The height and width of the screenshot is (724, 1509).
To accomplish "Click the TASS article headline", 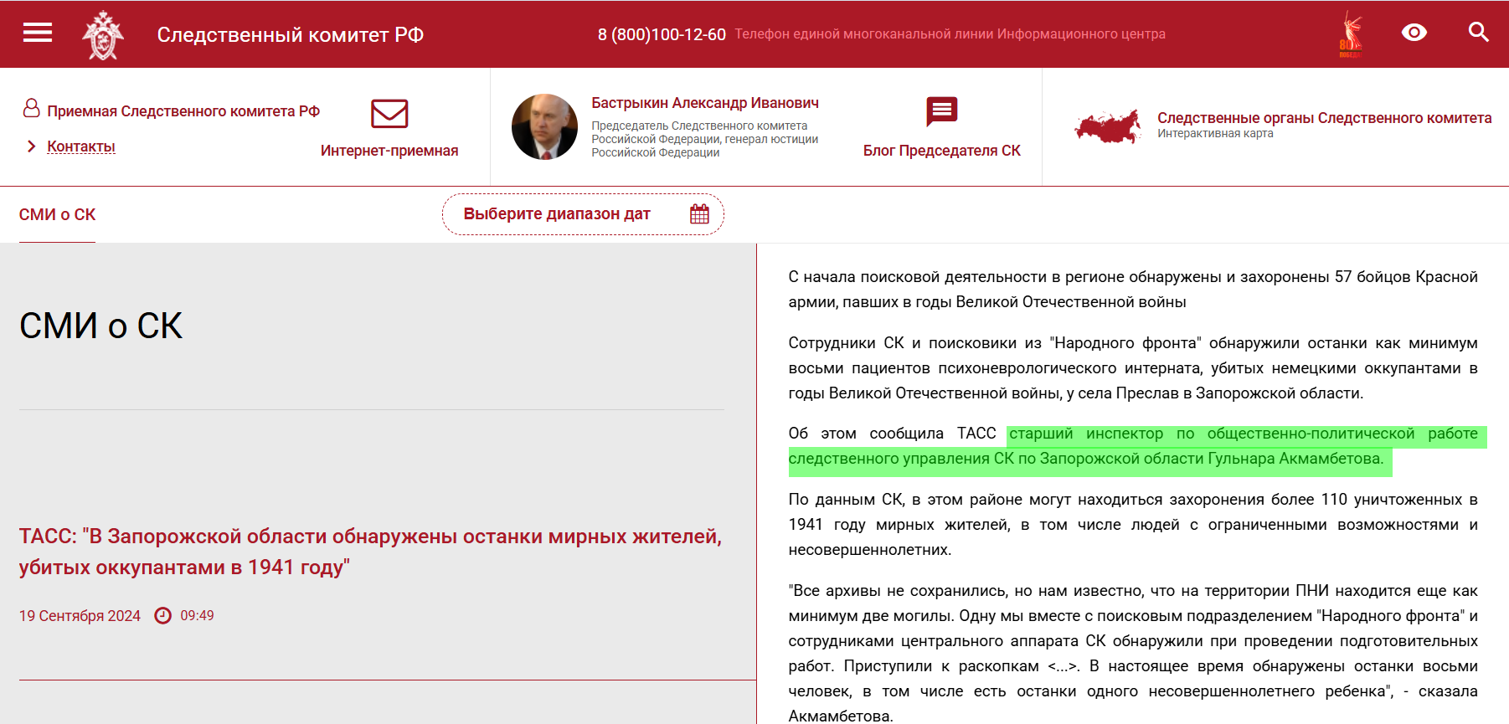I will [x=370, y=552].
